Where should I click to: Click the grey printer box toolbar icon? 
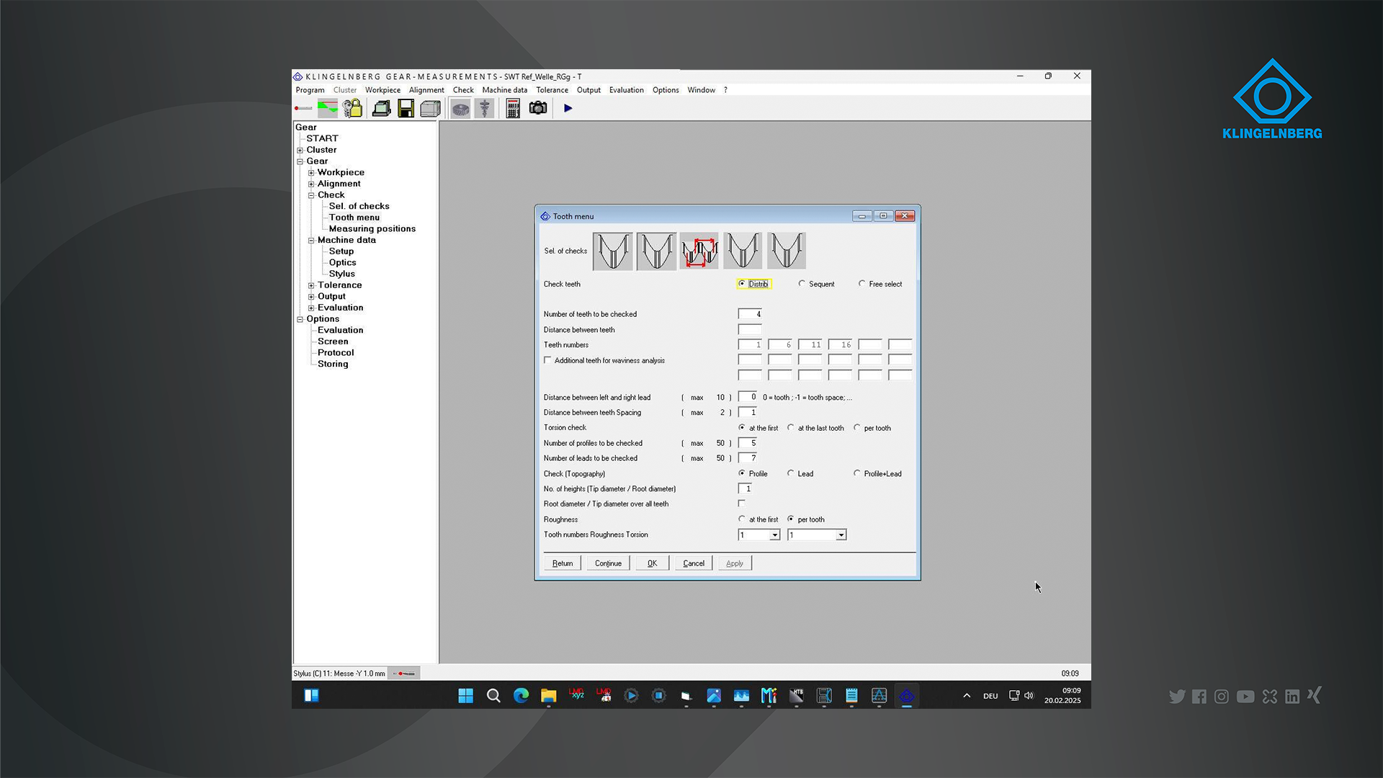pyautogui.click(x=431, y=109)
